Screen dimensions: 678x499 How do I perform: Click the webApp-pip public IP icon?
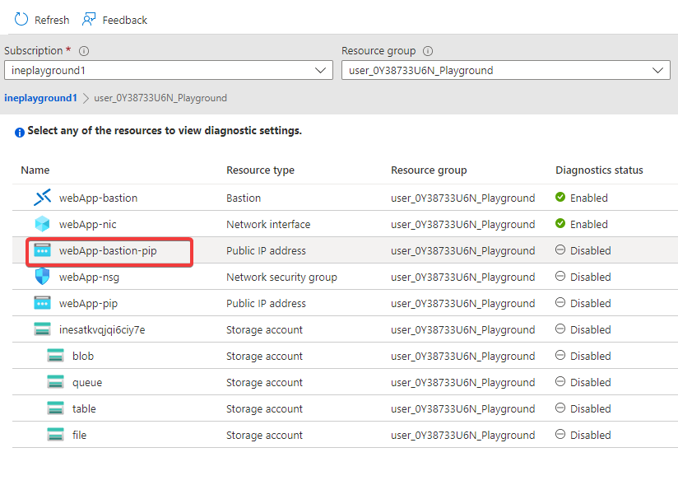(x=42, y=303)
